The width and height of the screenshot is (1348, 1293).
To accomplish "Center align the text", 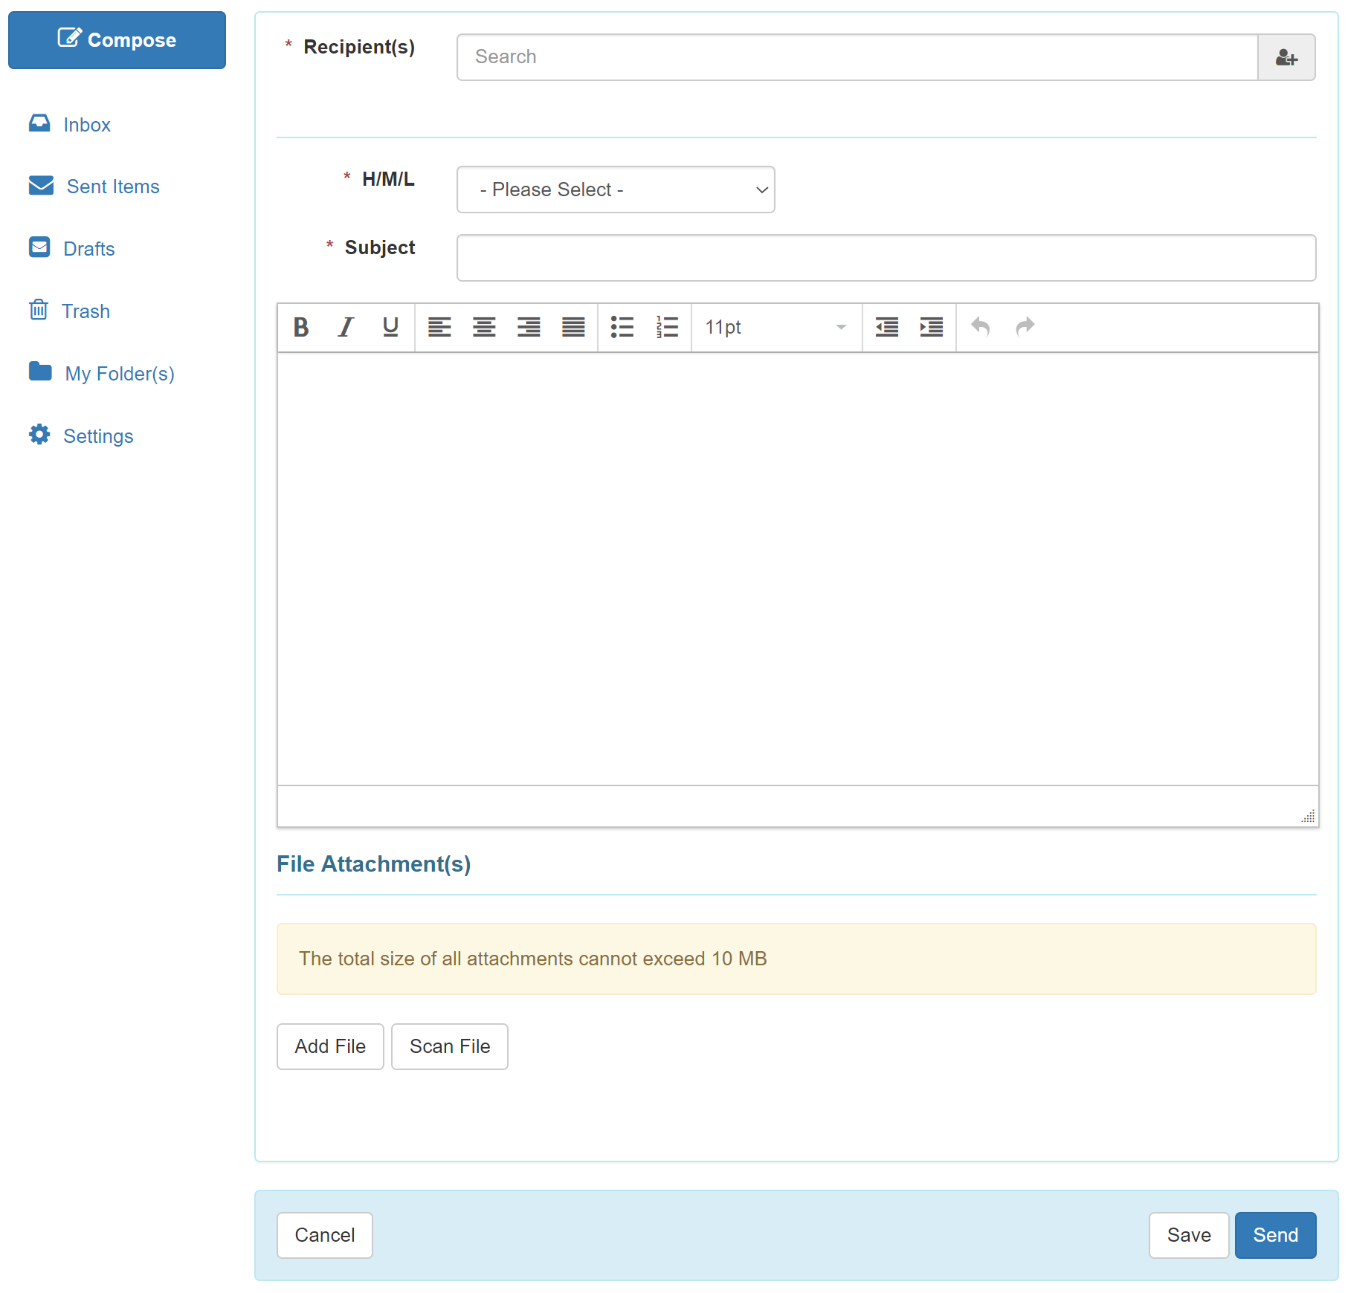I will point(484,327).
